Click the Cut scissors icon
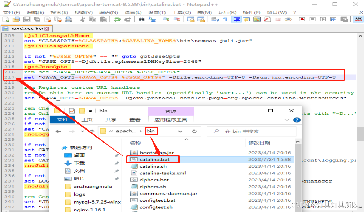This screenshot has height=212, width=364. tap(82, 20)
